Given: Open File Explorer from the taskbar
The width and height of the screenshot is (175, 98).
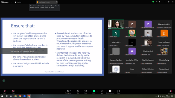Looking at the screenshot, I should [16, 96].
